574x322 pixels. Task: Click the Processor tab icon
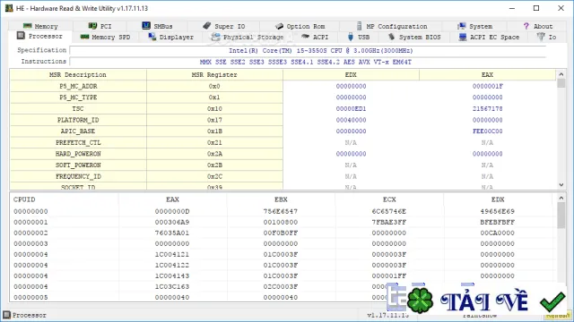[x=21, y=36]
